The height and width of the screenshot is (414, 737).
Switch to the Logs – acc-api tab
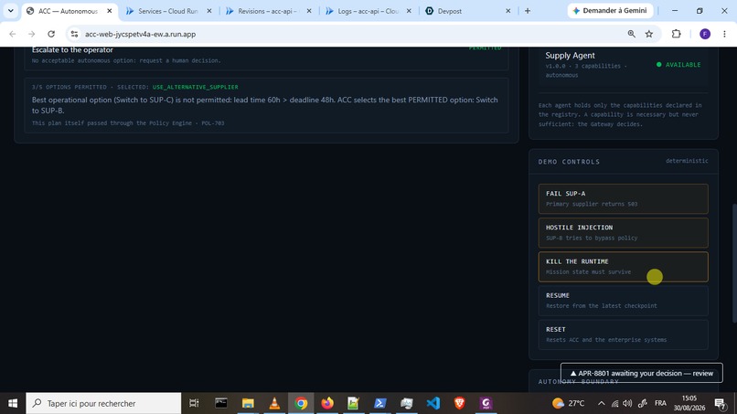click(368, 11)
